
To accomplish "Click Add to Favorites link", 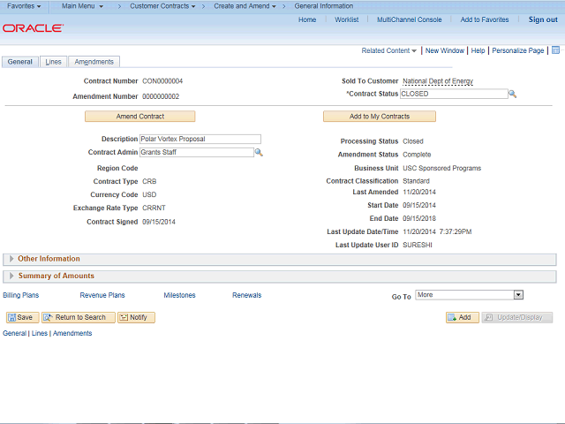I will [485, 19].
